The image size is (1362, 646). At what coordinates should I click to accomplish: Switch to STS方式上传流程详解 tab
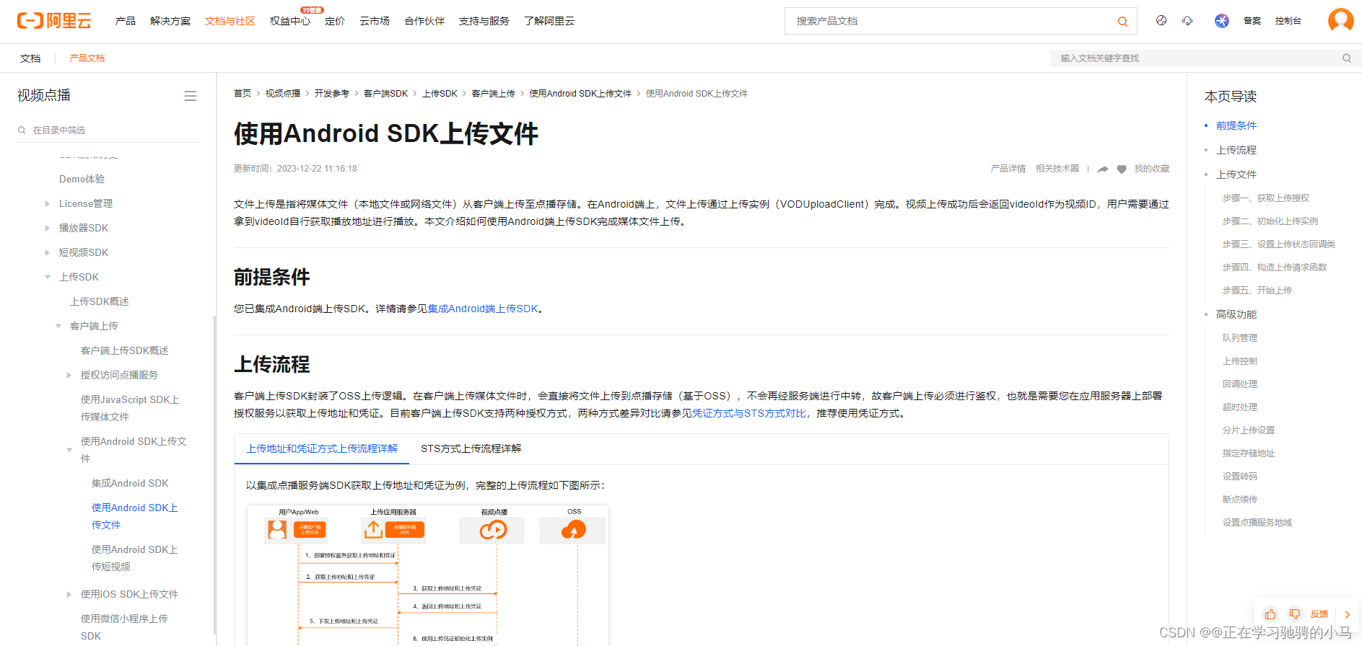pyautogui.click(x=471, y=448)
